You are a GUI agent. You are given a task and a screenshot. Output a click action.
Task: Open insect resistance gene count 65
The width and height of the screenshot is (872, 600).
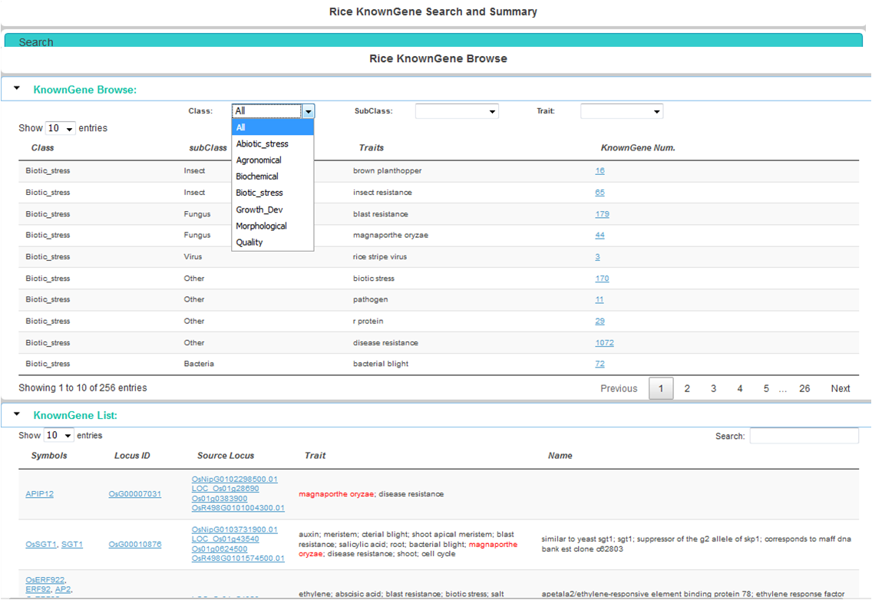599,193
